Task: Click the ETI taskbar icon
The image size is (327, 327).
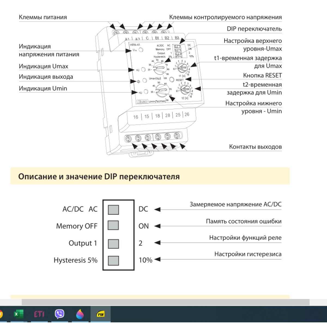Action: click(39, 314)
